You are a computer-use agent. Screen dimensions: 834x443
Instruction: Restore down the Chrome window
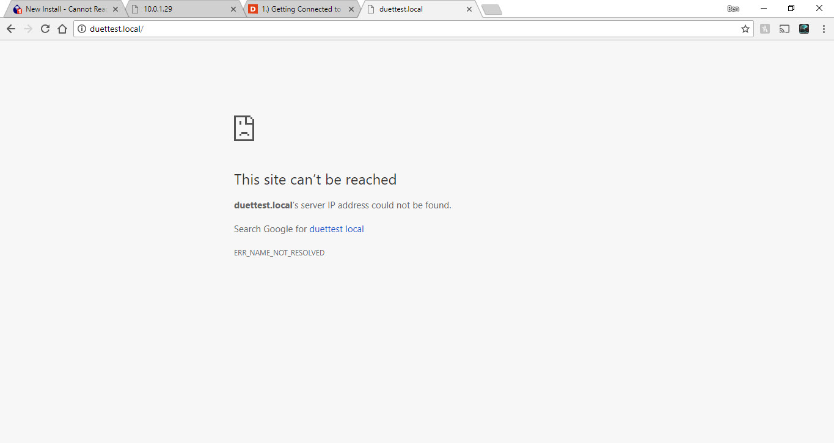791,9
